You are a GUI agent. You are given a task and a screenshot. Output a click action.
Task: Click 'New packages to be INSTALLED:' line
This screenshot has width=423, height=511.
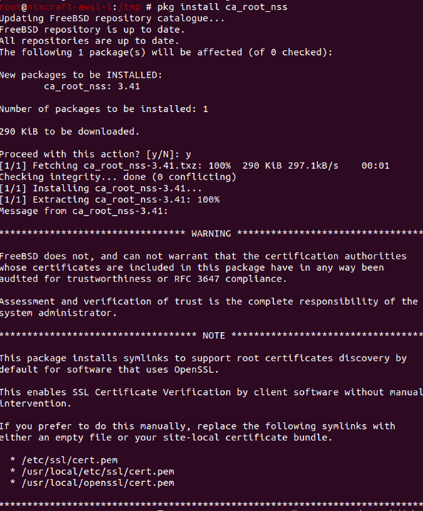[x=81, y=75]
